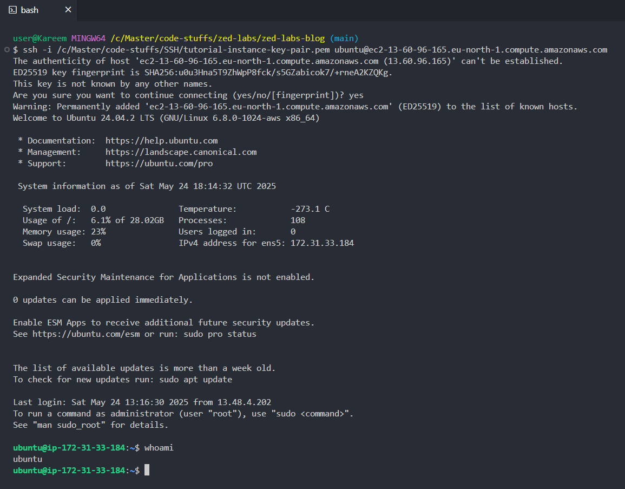Click the zed-labs-blog working directory path
Viewport: 625px width, 489px height.
pos(218,38)
